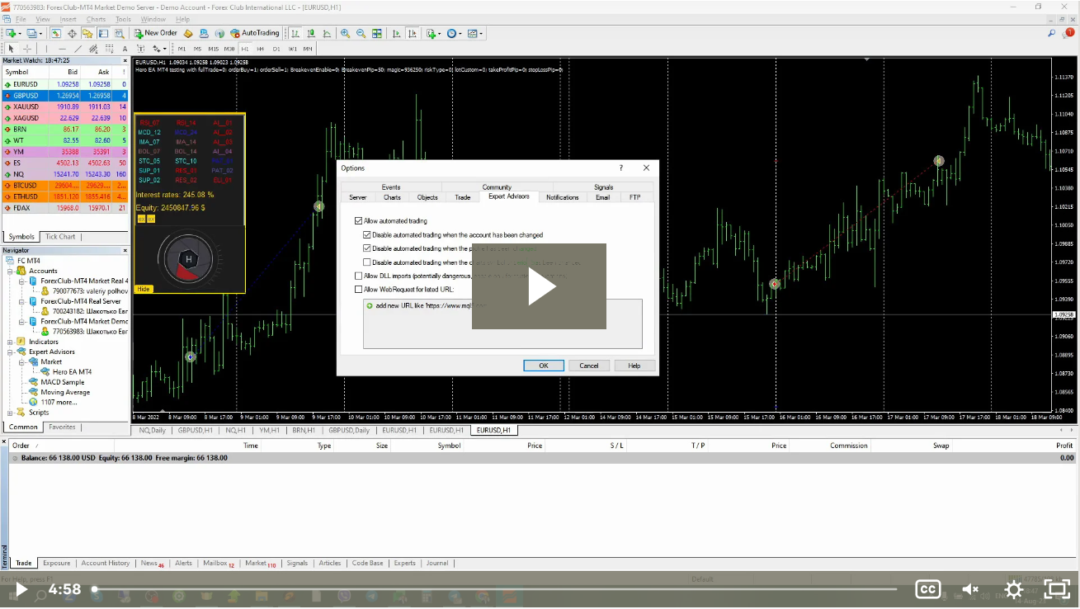Select the cursor arrow tool
The height and width of the screenshot is (609, 1080).
click(x=11, y=49)
